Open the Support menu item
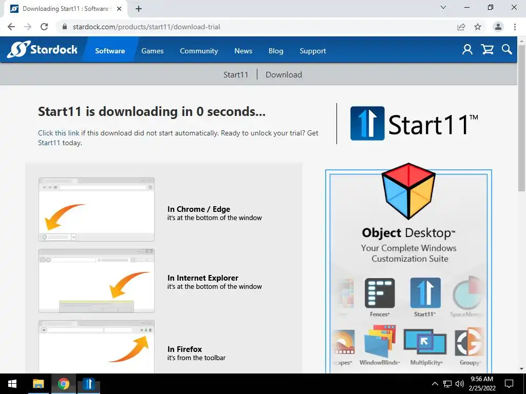The width and height of the screenshot is (526, 394). coord(313,51)
